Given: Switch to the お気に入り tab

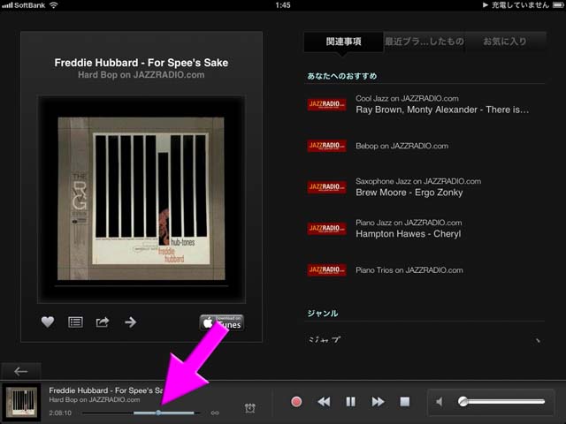Looking at the screenshot, I should tap(505, 42).
